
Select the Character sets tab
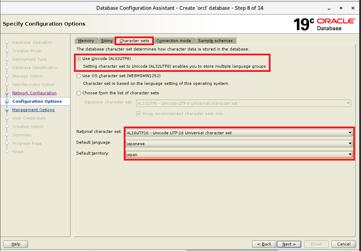pyautogui.click(x=134, y=41)
